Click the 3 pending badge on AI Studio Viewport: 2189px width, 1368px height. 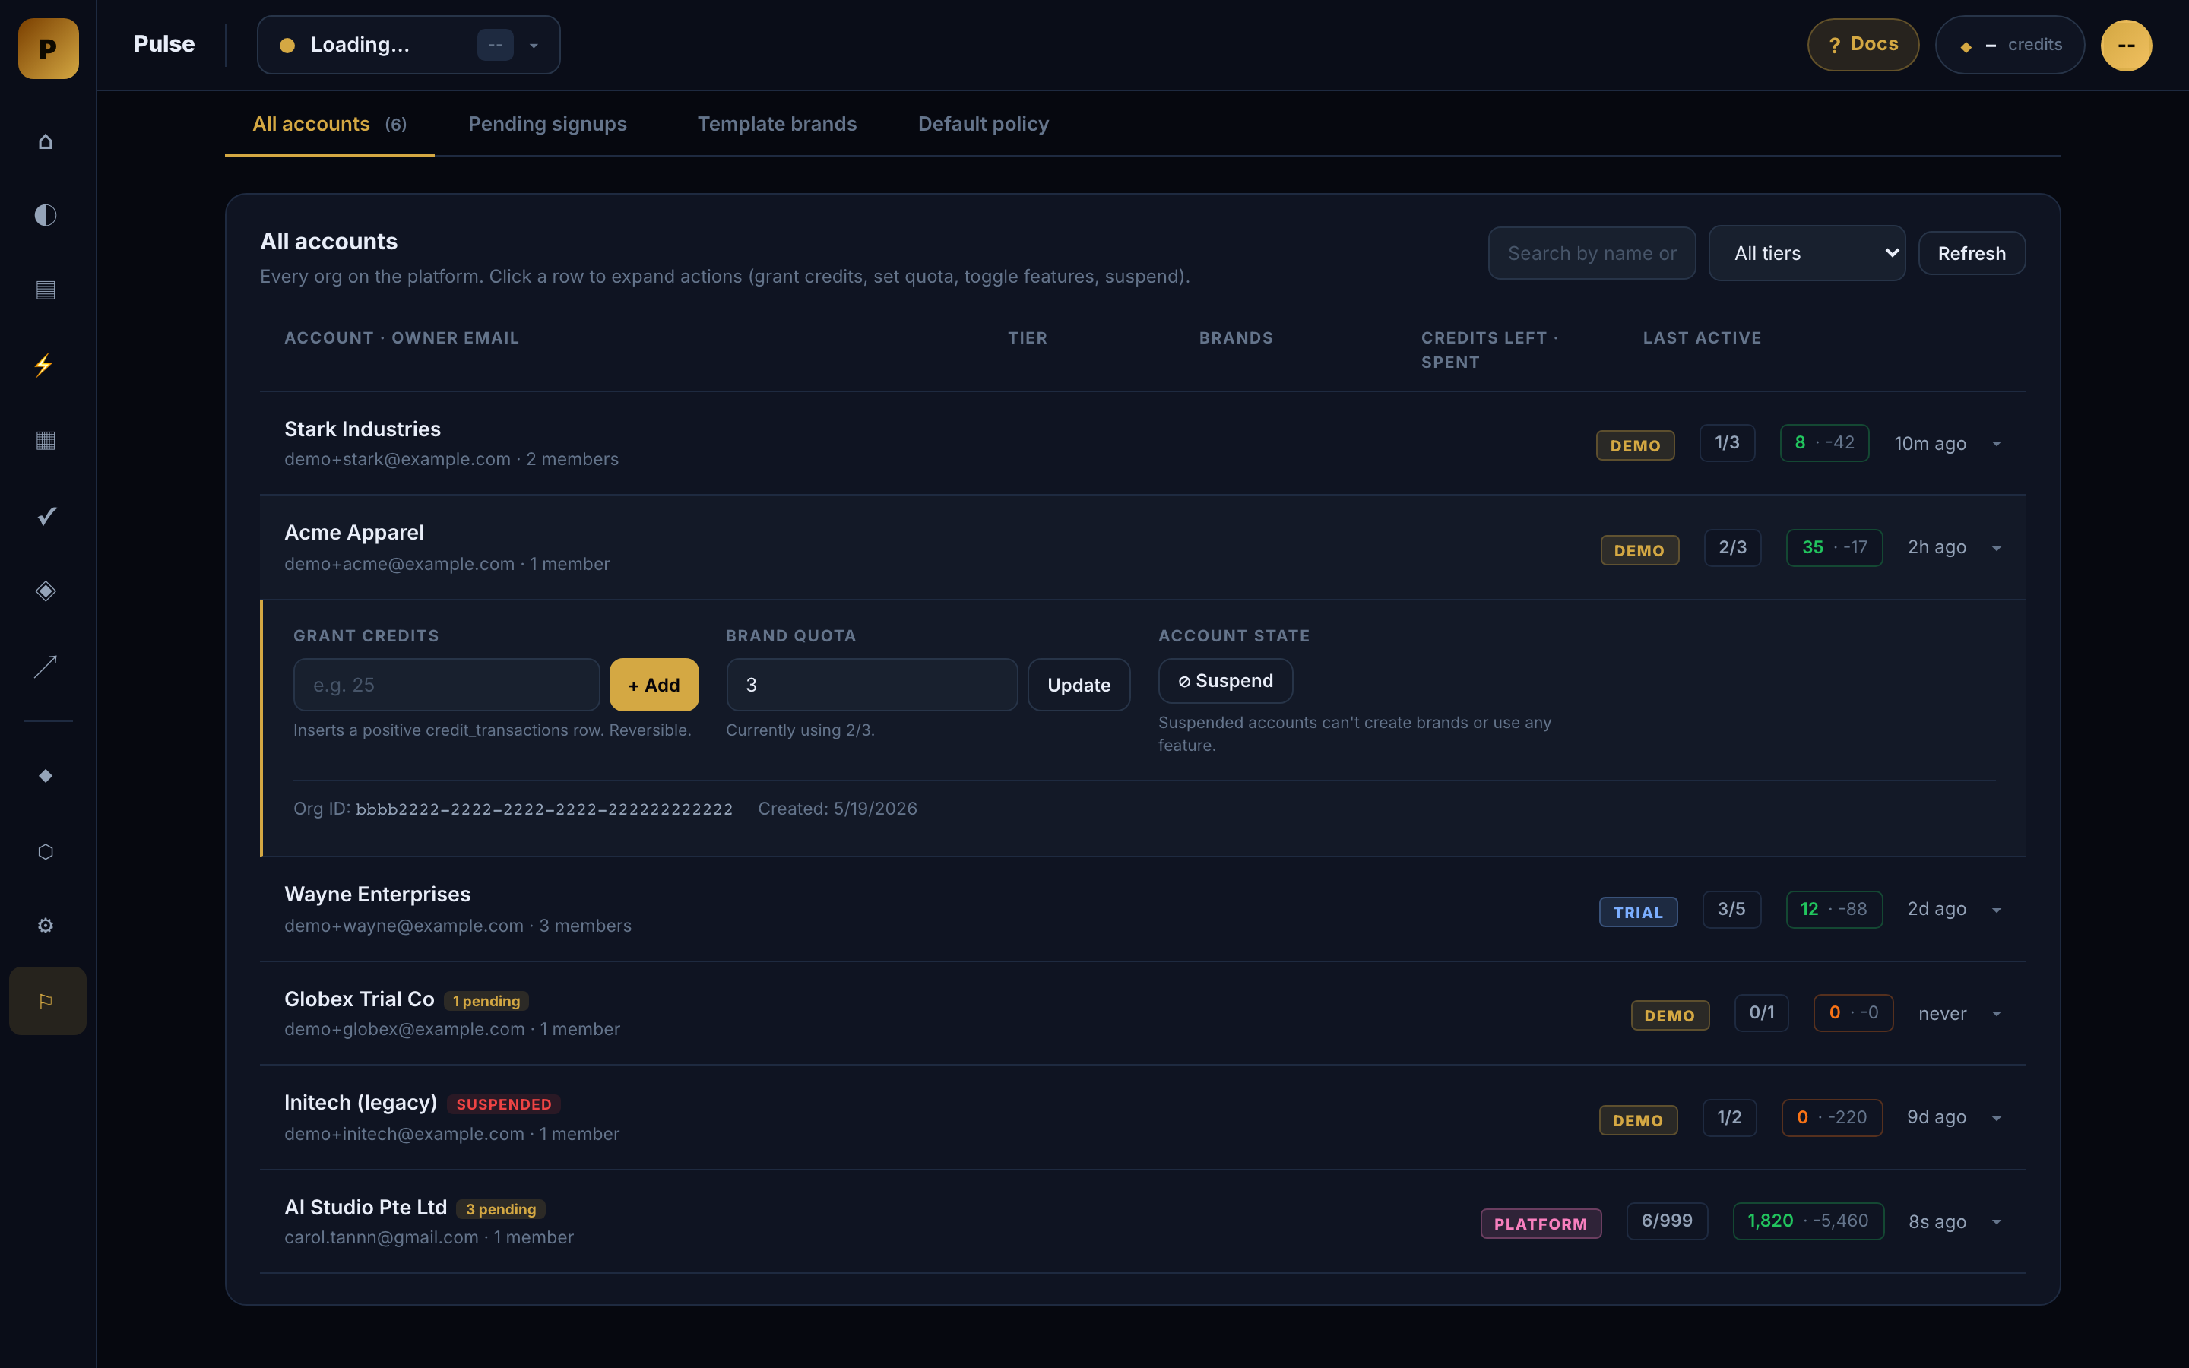click(501, 1210)
